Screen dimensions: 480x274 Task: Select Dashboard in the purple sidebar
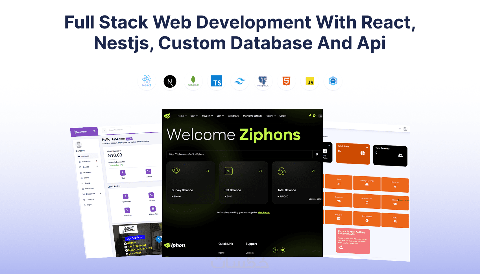[88, 156]
